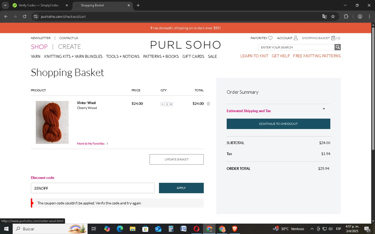Open Microsoft Store from taskbar
Image resolution: width=375 pixels, height=234 pixels.
click(x=145, y=229)
